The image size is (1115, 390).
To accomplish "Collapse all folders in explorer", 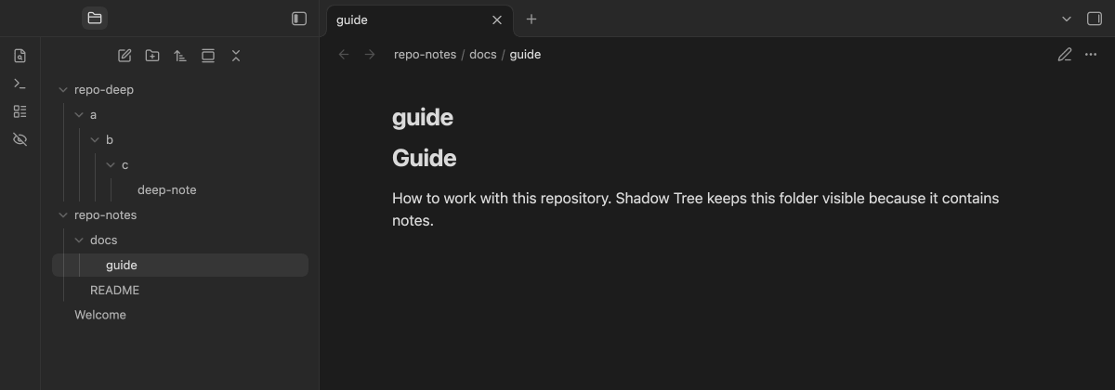I will 236,56.
